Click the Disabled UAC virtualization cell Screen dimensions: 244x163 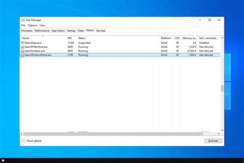(x=204, y=43)
